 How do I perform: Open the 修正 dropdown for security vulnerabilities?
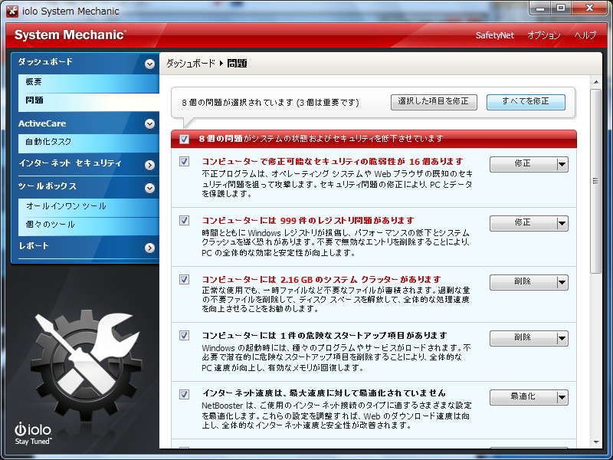click(560, 164)
